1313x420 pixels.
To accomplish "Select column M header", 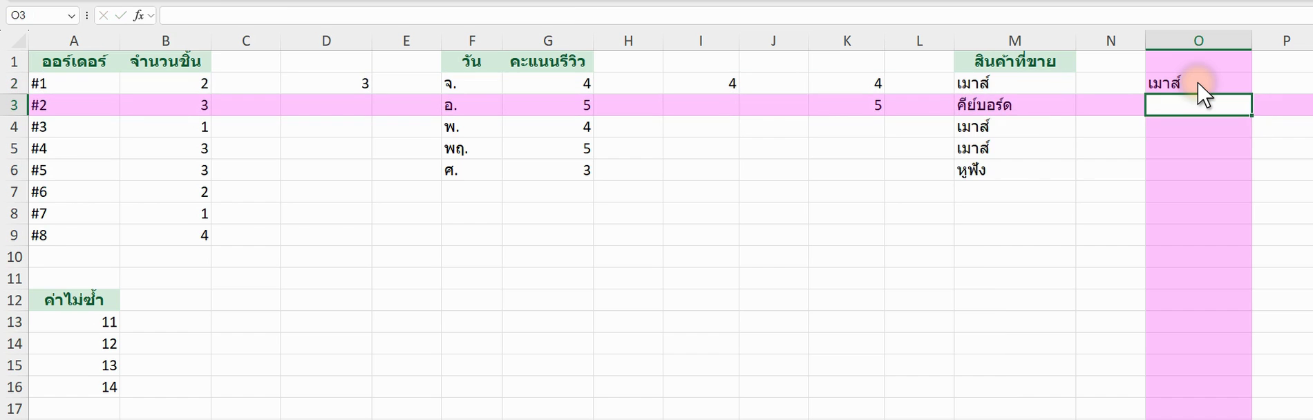I will (x=1014, y=41).
